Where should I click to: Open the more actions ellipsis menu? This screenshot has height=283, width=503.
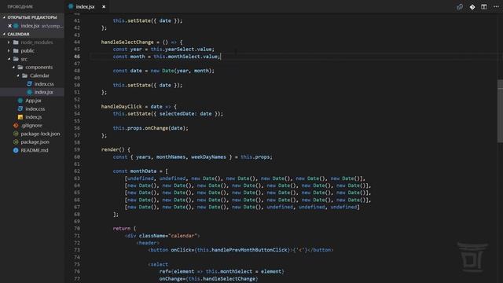point(496,7)
